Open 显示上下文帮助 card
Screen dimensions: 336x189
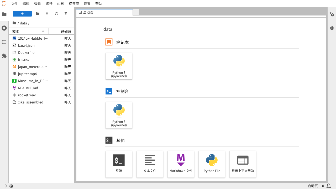pyautogui.click(x=243, y=164)
